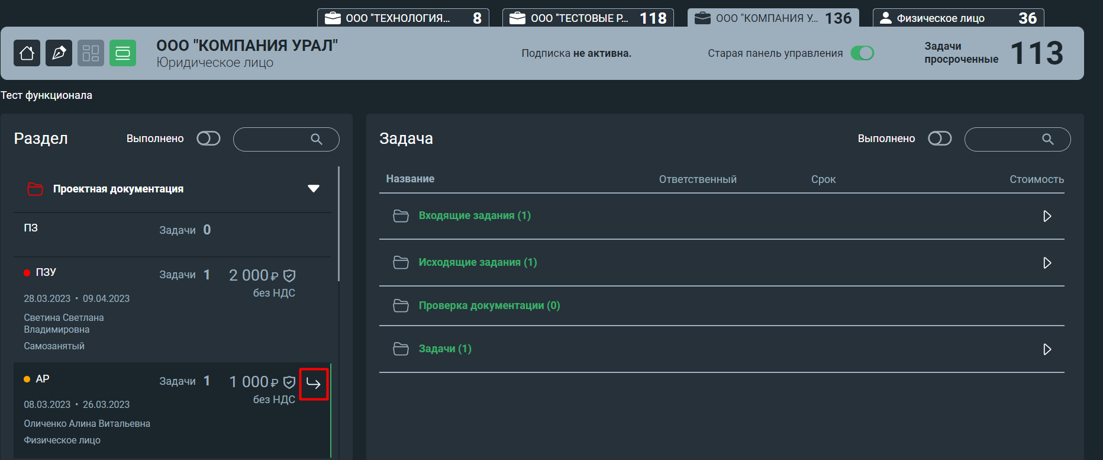Click the red status dot of ПЗУ
Image resolution: width=1103 pixels, height=460 pixels.
27,273
